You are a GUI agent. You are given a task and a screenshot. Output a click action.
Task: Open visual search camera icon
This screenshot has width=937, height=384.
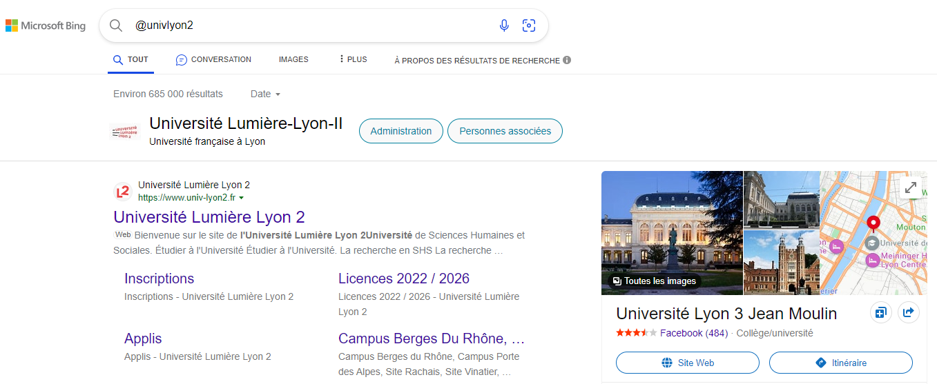529,26
